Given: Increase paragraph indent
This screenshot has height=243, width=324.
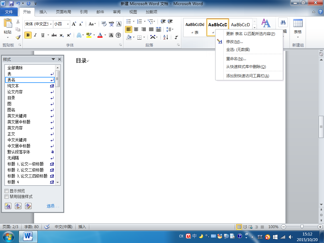Looking at the screenshot, I should pyautogui.click(x=170, y=21).
